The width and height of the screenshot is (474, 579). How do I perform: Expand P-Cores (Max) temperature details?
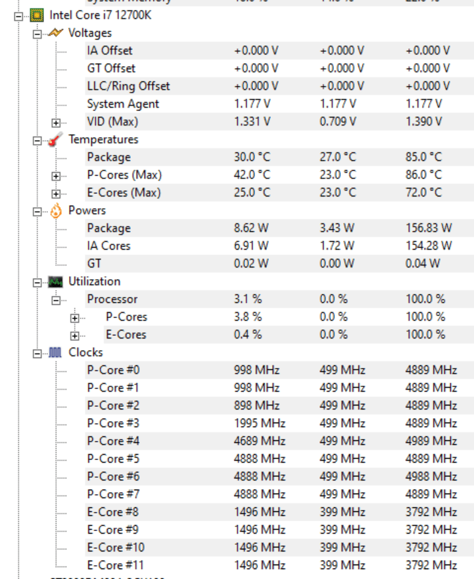pyautogui.click(x=56, y=176)
